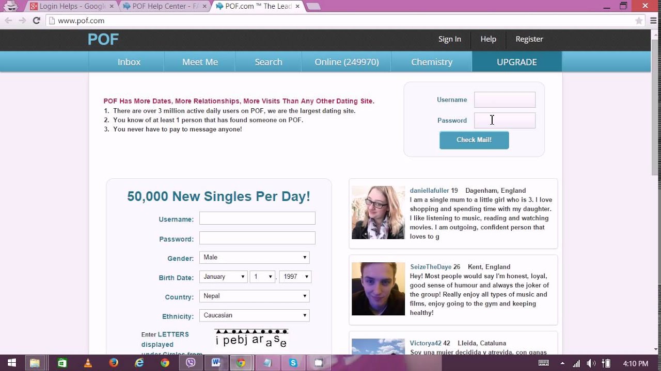Open Microsoft Word from the taskbar
This screenshot has width=661, height=371.
tap(216, 363)
